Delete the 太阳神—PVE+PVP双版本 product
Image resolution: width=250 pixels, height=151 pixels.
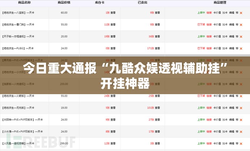click(x=241, y=120)
